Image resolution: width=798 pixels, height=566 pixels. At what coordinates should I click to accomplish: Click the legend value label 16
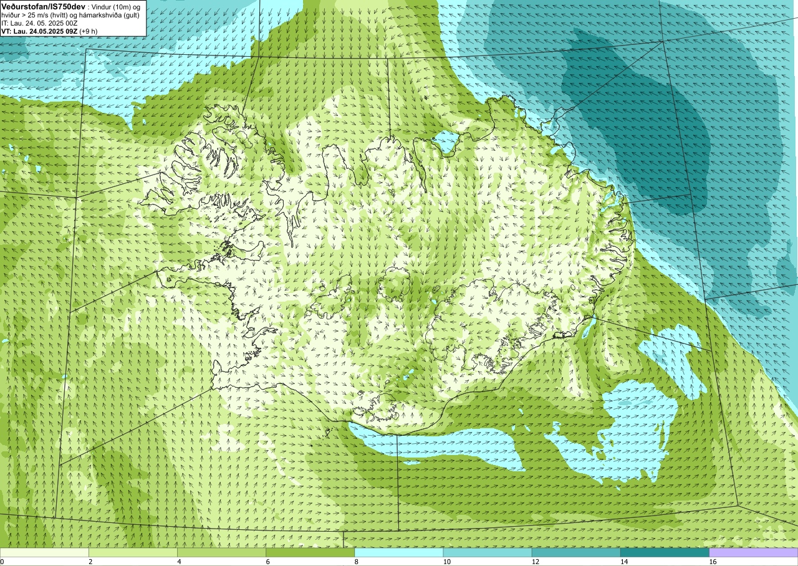(713, 562)
